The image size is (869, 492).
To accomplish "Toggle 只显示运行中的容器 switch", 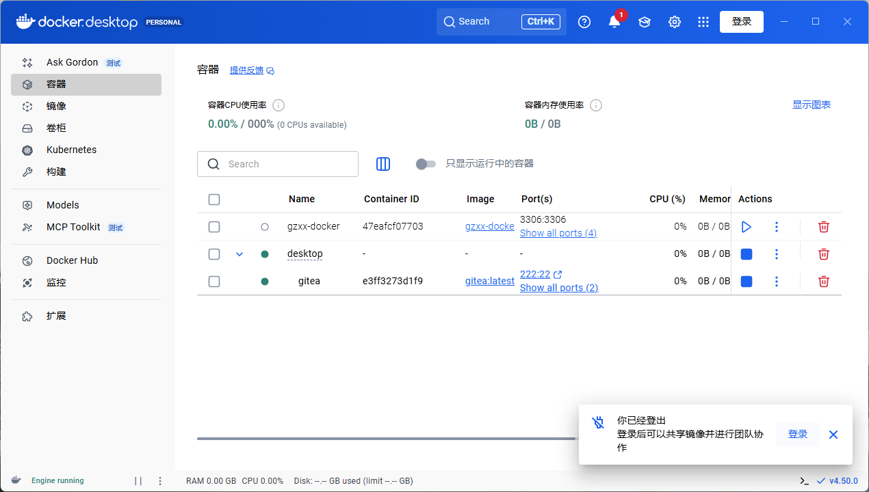I will (x=426, y=164).
